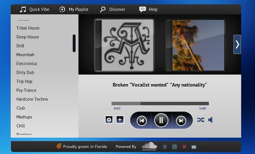Seek within the track progress bar

[160, 104]
